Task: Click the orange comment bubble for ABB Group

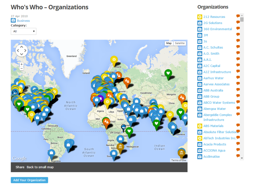Action: (x=238, y=96)
